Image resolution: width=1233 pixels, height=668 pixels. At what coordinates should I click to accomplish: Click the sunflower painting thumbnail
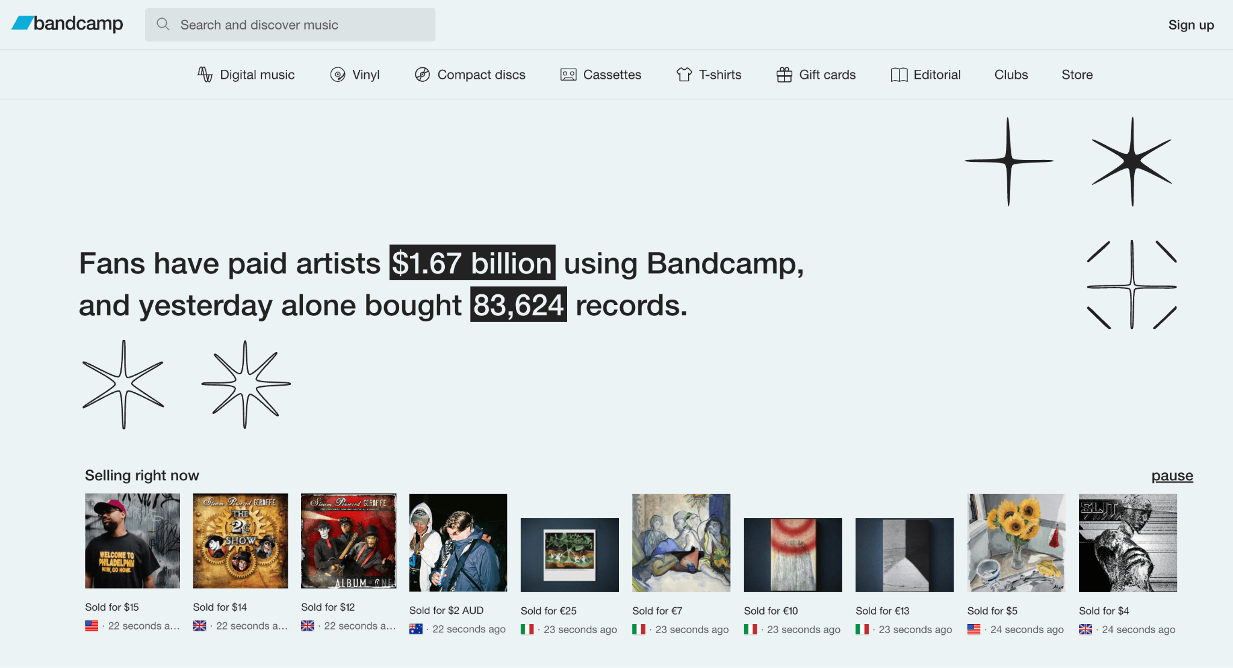pos(1016,542)
